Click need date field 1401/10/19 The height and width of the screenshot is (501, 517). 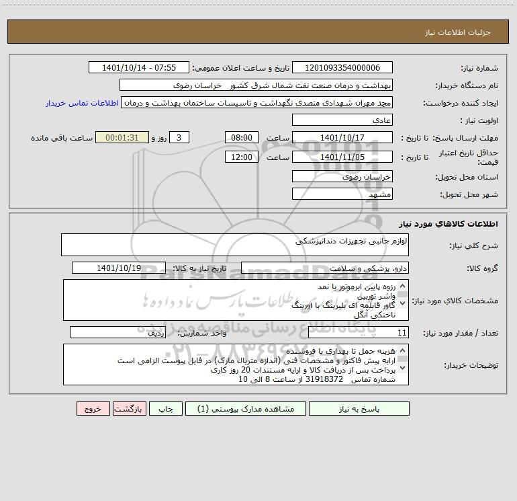[119, 268]
